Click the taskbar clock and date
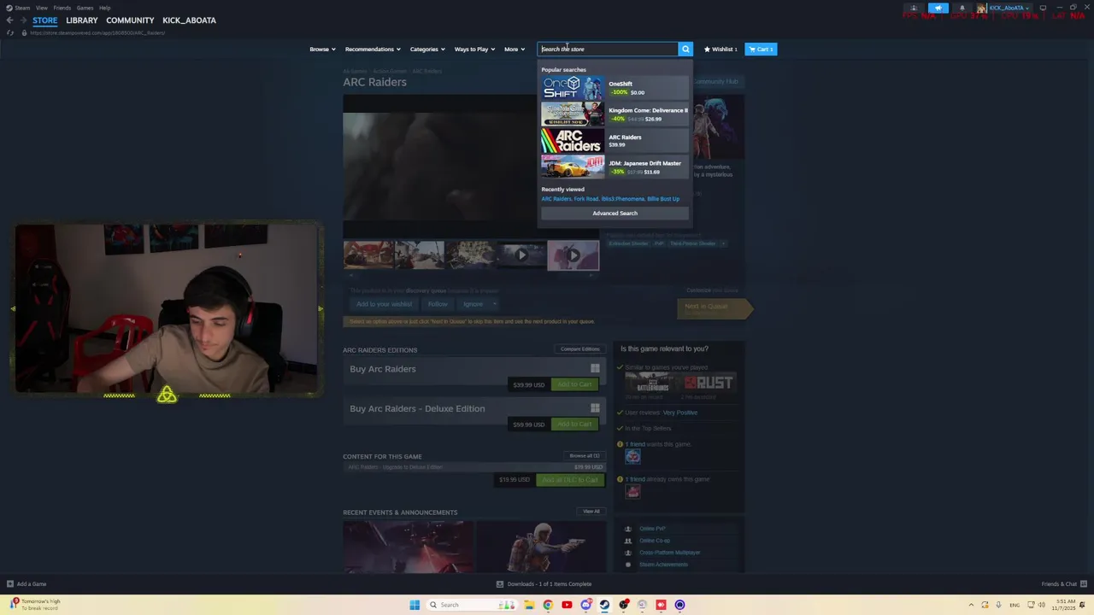 click(x=1063, y=605)
